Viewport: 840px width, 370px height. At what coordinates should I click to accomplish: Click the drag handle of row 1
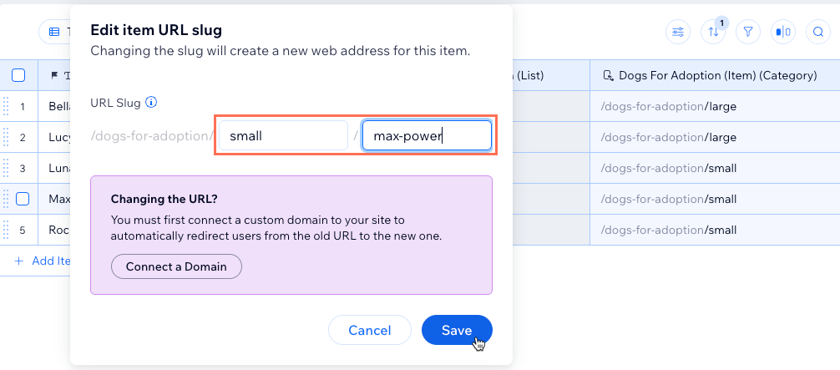7,106
